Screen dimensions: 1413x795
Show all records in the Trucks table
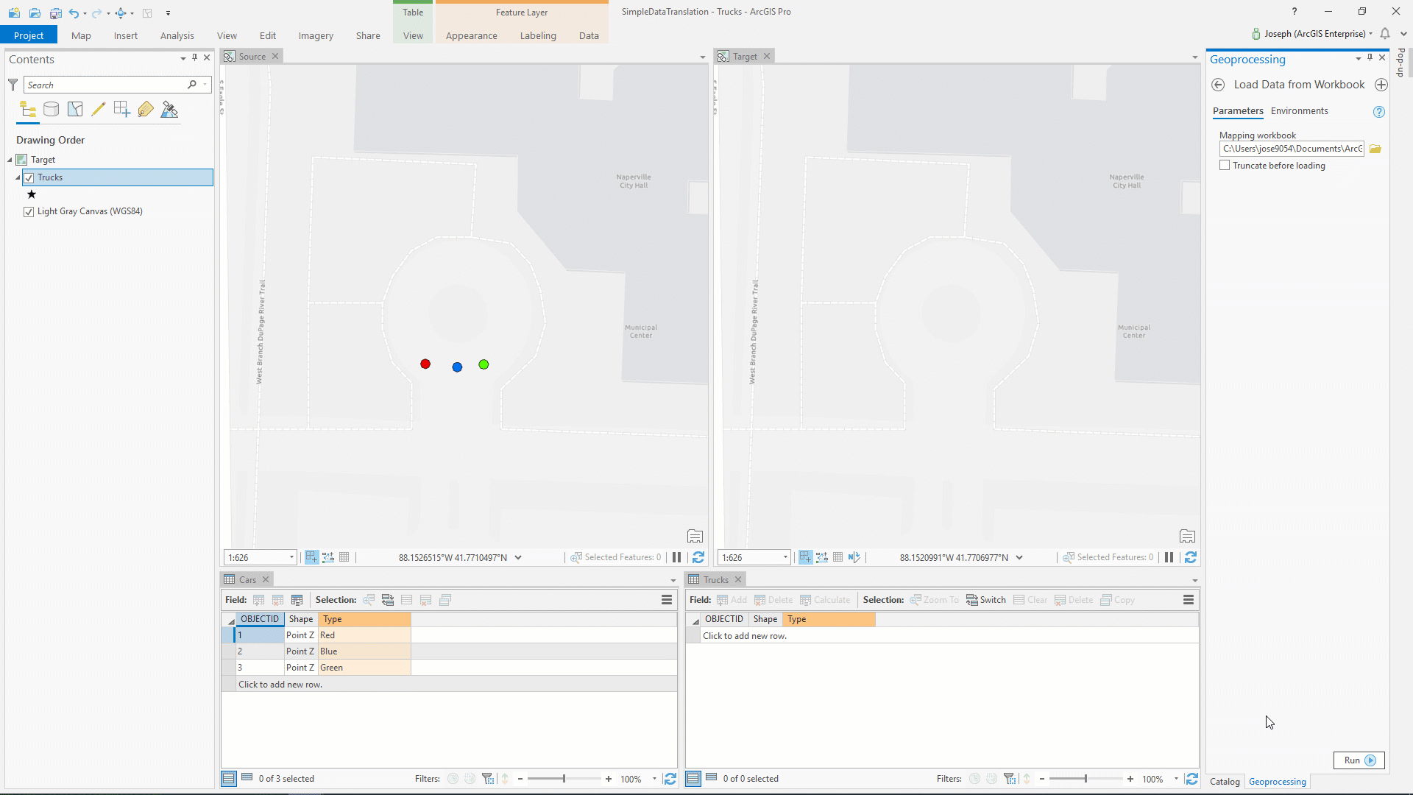[x=693, y=779]
